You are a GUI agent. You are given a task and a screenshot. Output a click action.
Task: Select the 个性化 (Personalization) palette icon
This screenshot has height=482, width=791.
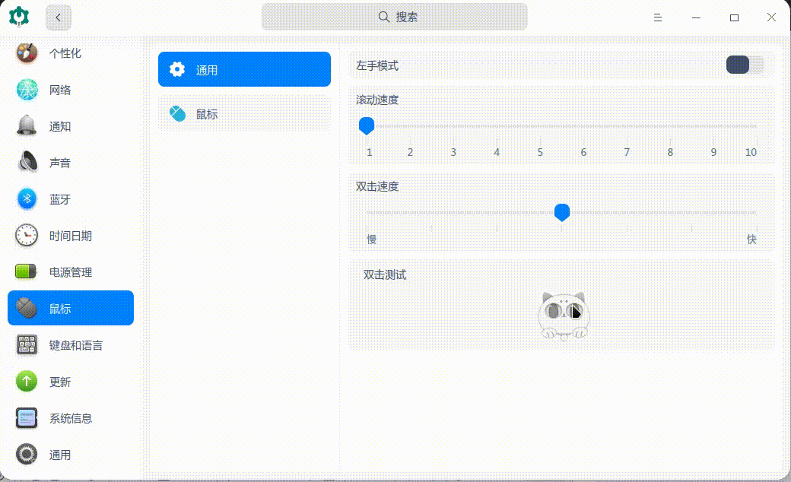[x=26, y=52]
